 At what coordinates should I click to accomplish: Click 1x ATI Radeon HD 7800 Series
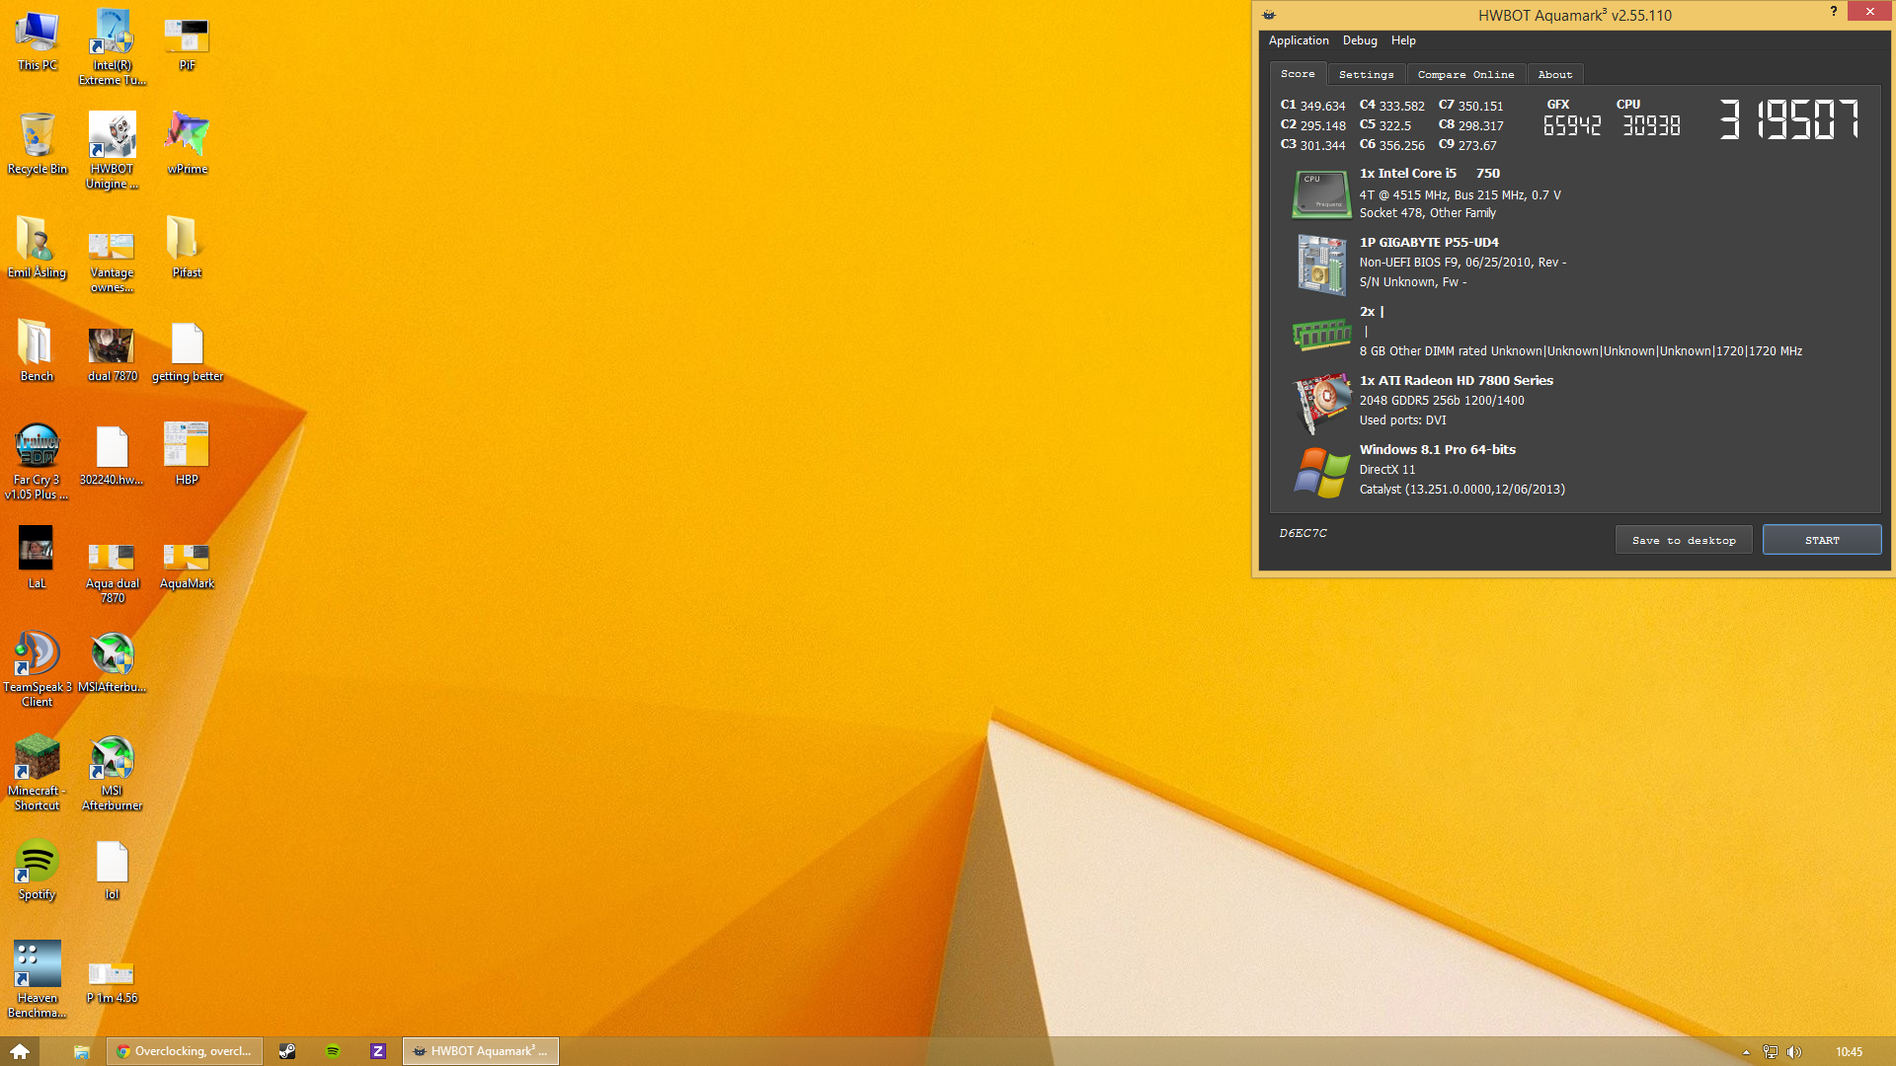point(1456,381)
